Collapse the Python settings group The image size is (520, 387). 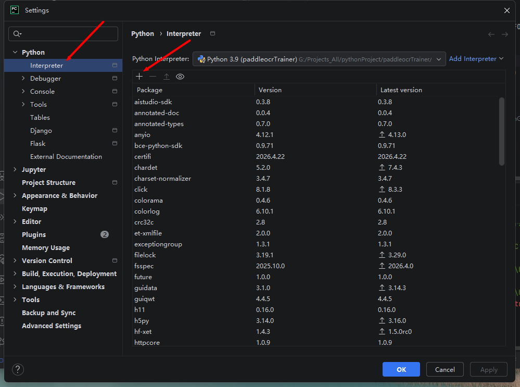(x=15, y=53)
